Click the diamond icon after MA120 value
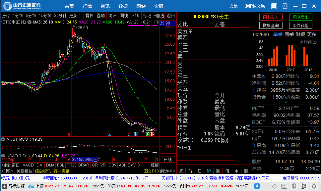Image resolution: width=321 pixels, height=191 pixels. click(150, 22)
